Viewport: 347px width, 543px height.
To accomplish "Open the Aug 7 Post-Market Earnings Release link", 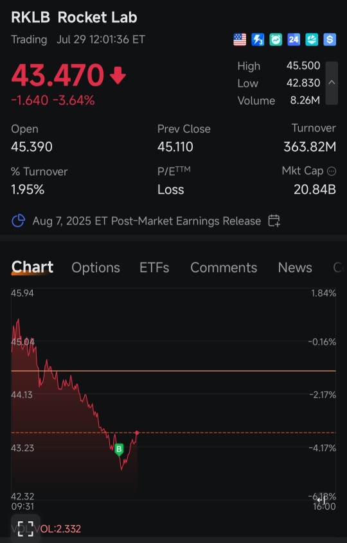I will click(x=147, y=221).
